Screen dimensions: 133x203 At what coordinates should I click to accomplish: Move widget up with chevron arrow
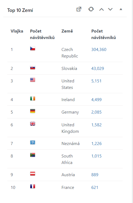point(101,9)
